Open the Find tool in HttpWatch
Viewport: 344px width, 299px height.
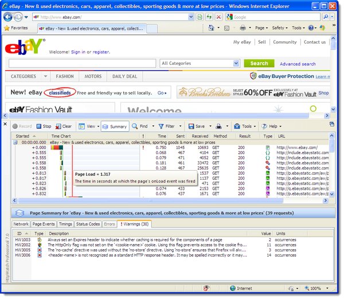139,126
